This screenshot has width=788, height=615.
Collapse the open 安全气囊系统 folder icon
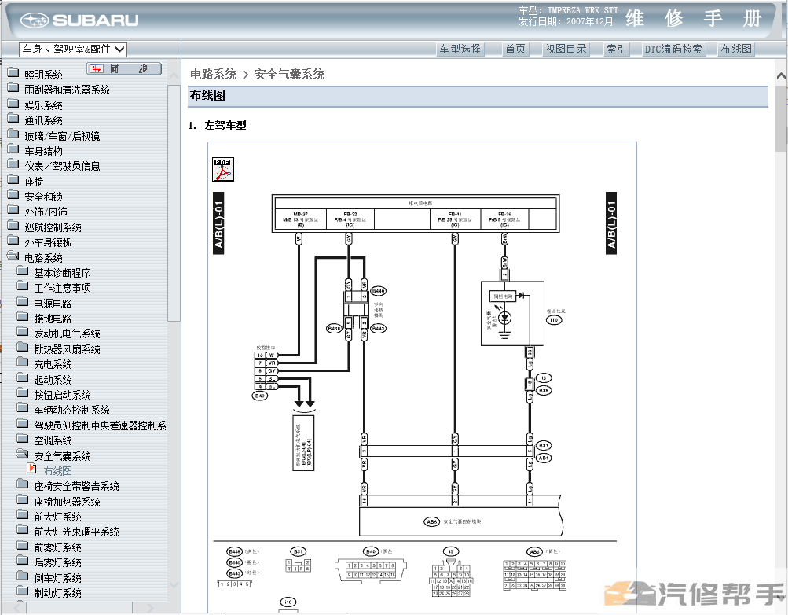(x=23, y=455)
